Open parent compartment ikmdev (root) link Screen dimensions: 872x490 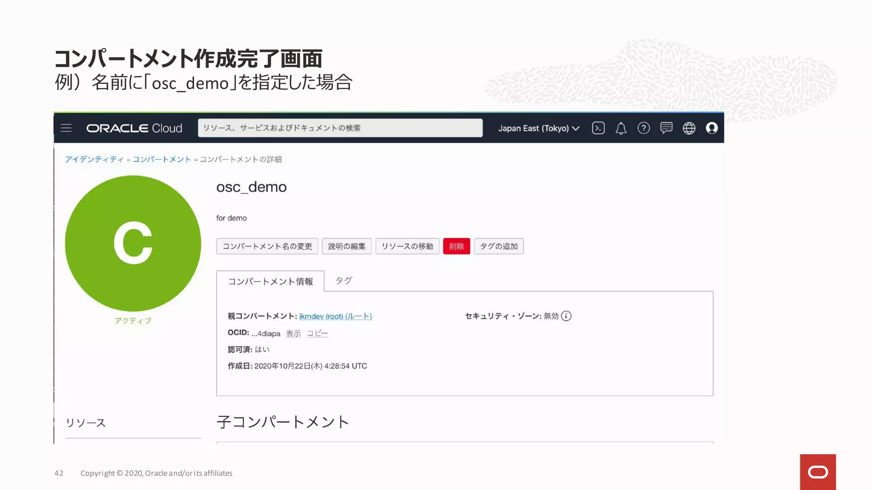click(336, 316)
